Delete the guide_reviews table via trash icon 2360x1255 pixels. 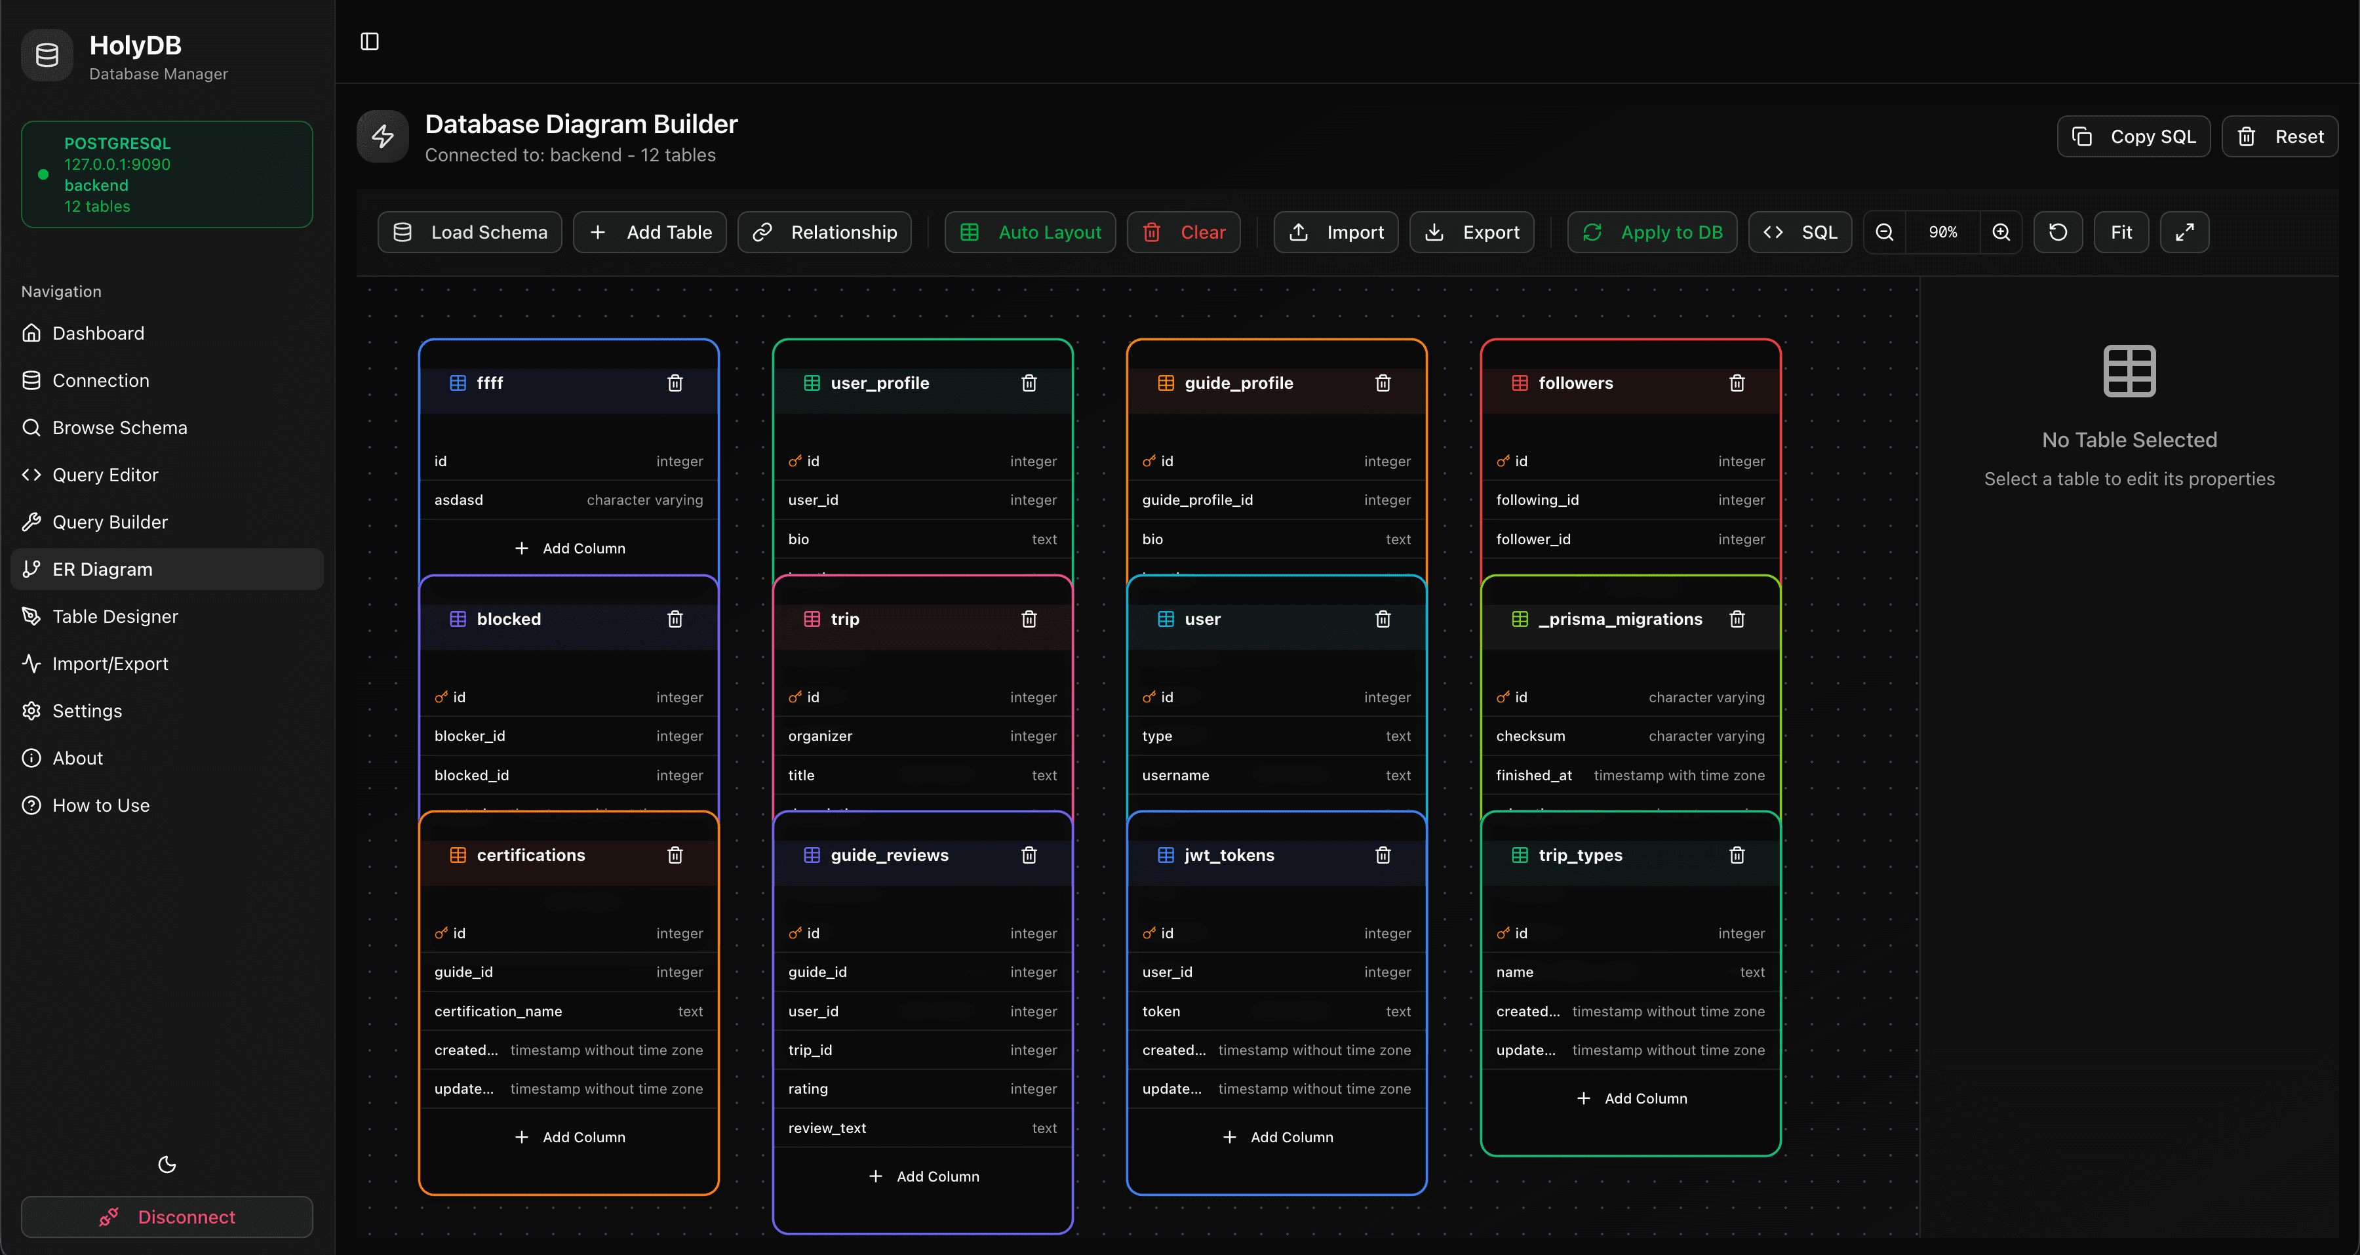click(x=1029, y=854)
